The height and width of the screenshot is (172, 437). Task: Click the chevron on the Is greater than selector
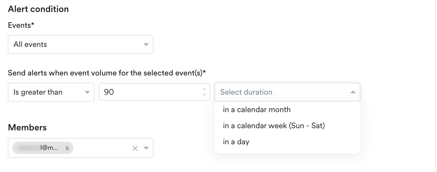point(87,92)
